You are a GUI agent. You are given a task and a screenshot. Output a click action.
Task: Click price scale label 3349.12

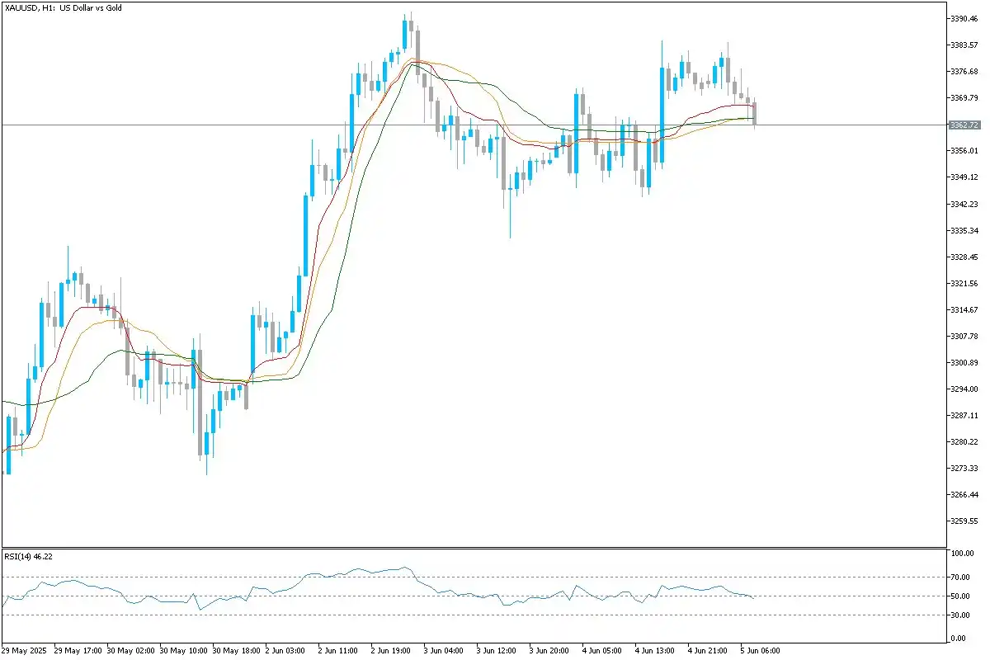tap(964, 177)
